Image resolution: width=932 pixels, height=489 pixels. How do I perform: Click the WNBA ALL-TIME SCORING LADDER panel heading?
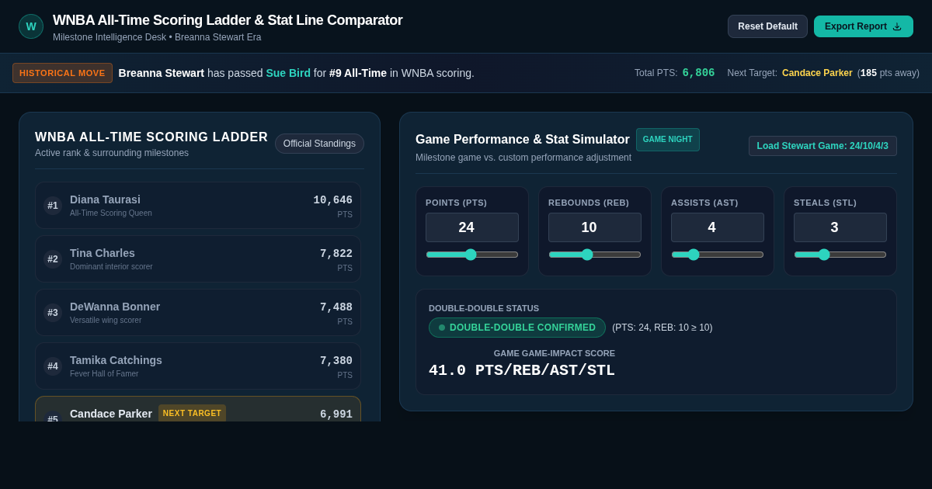click(151, 137)
